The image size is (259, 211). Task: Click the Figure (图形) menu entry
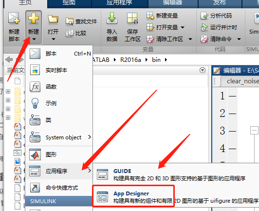(59, 154)
